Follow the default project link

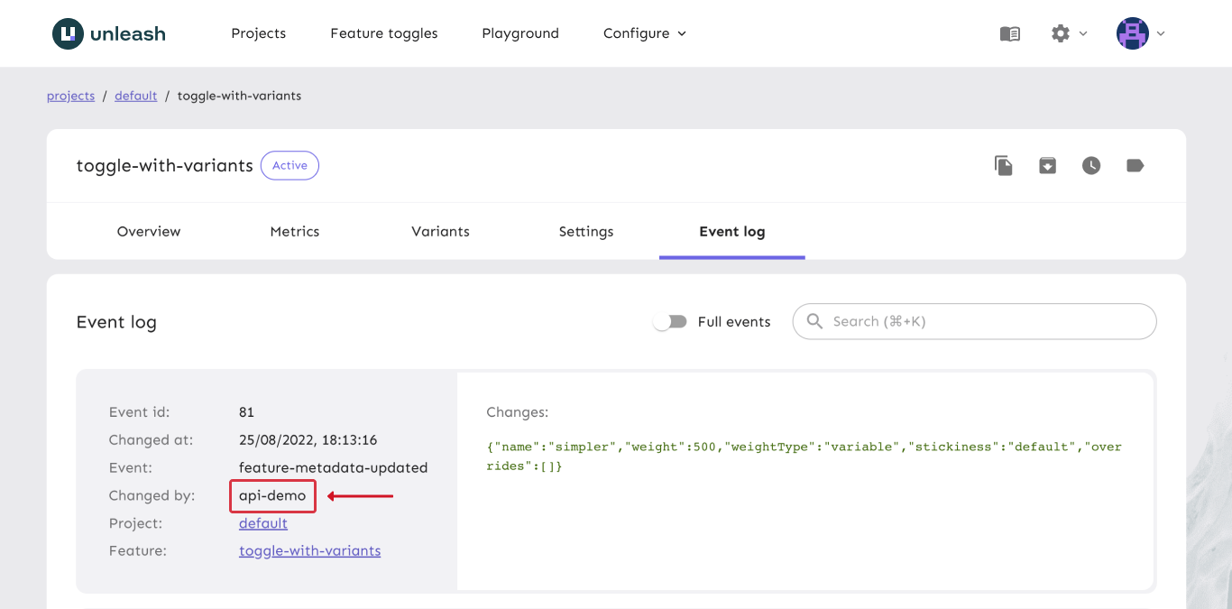click(262, 522)
